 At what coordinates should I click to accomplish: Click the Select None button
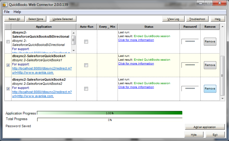click(x=36, y=19)
